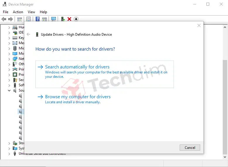Expand the Human Interface Devices node
This screenshot has width=228, height=167.
tap(9, 27)
